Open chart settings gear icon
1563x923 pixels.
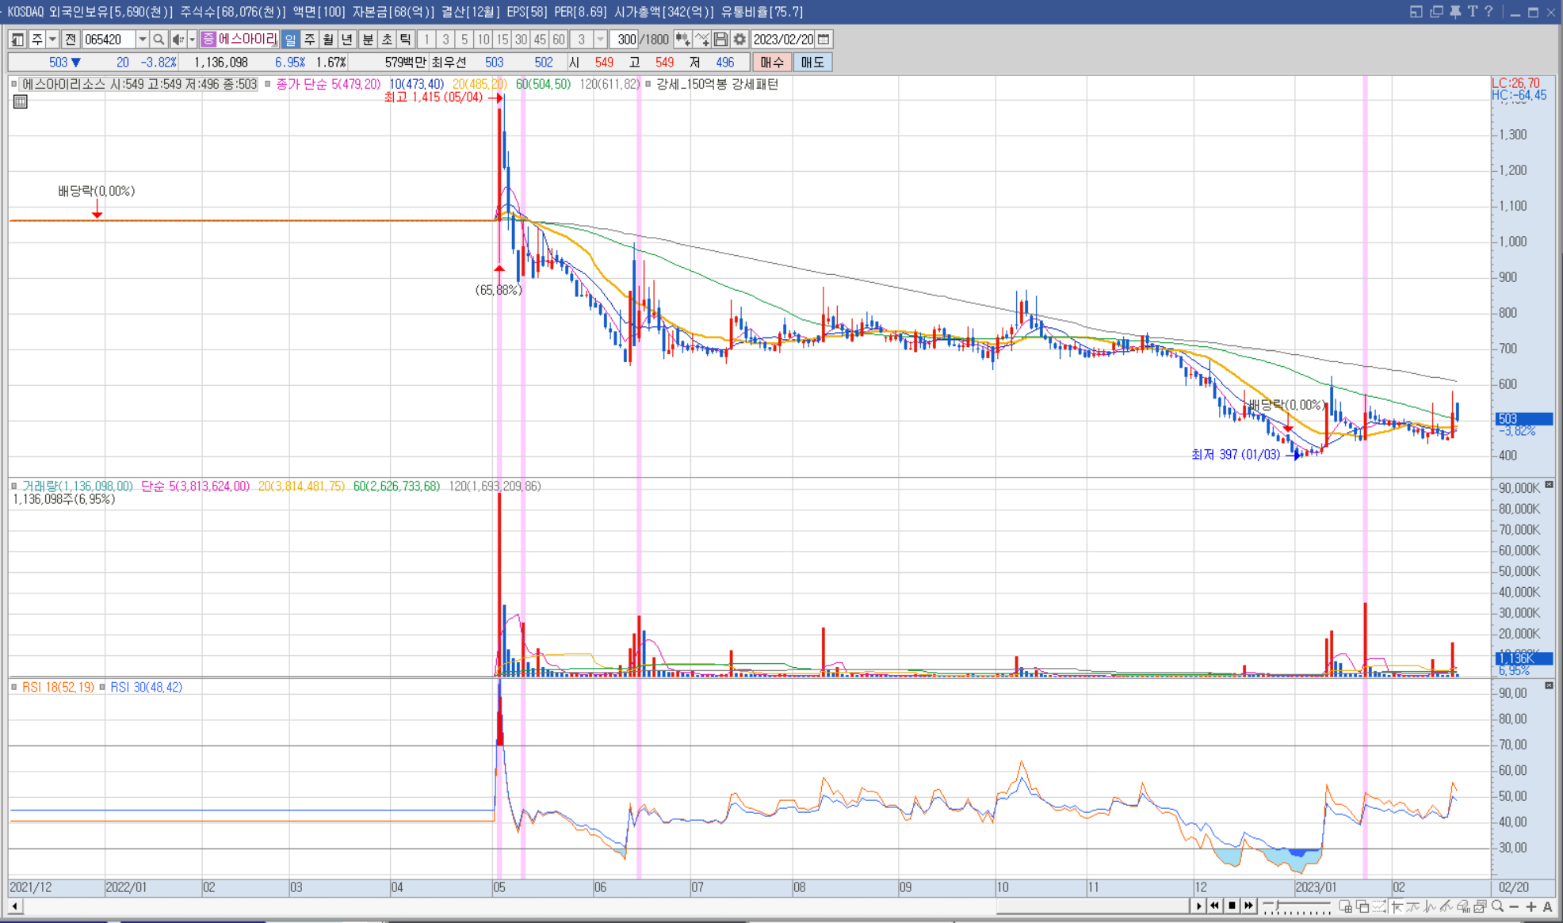click(x=739, y=40)
